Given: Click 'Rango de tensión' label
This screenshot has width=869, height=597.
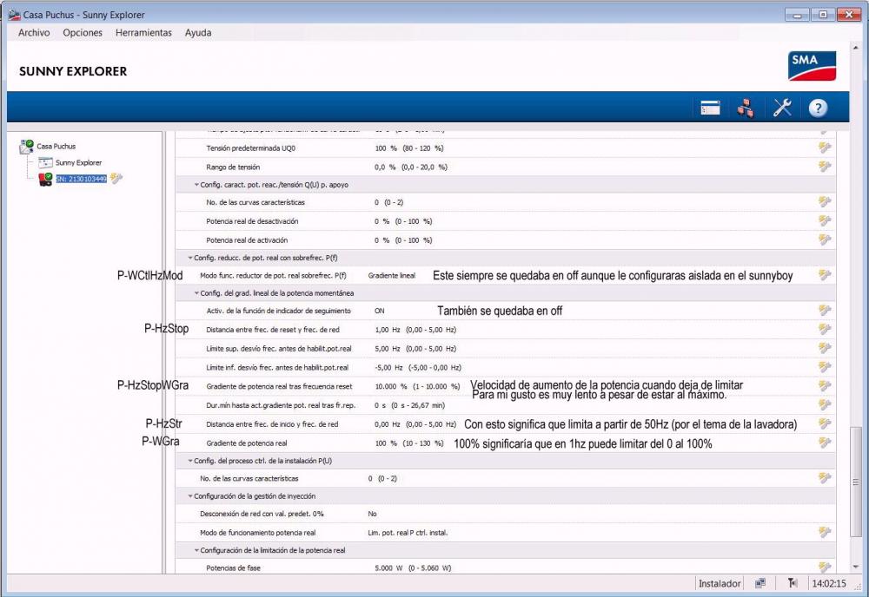Looking at the screenshot, I should point(233,167).
